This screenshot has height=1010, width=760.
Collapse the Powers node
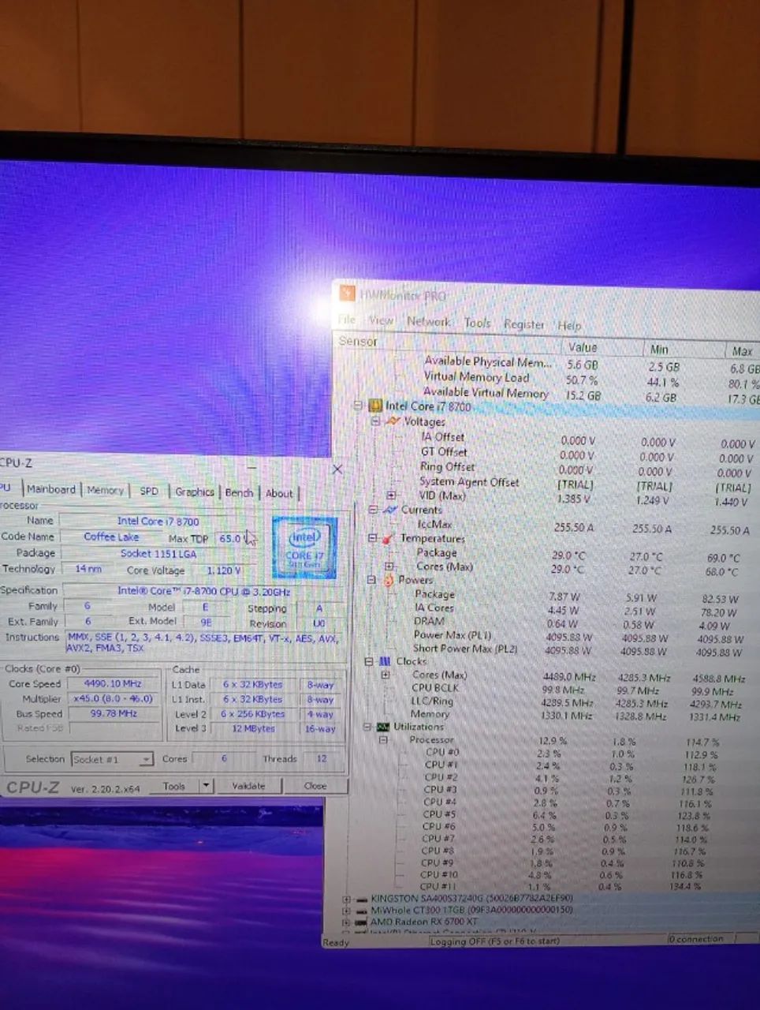click(371, 579)
